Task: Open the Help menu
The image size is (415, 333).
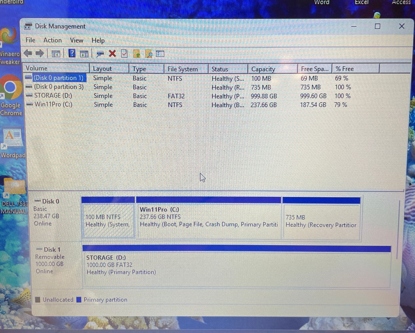Action: pos(98,41)
